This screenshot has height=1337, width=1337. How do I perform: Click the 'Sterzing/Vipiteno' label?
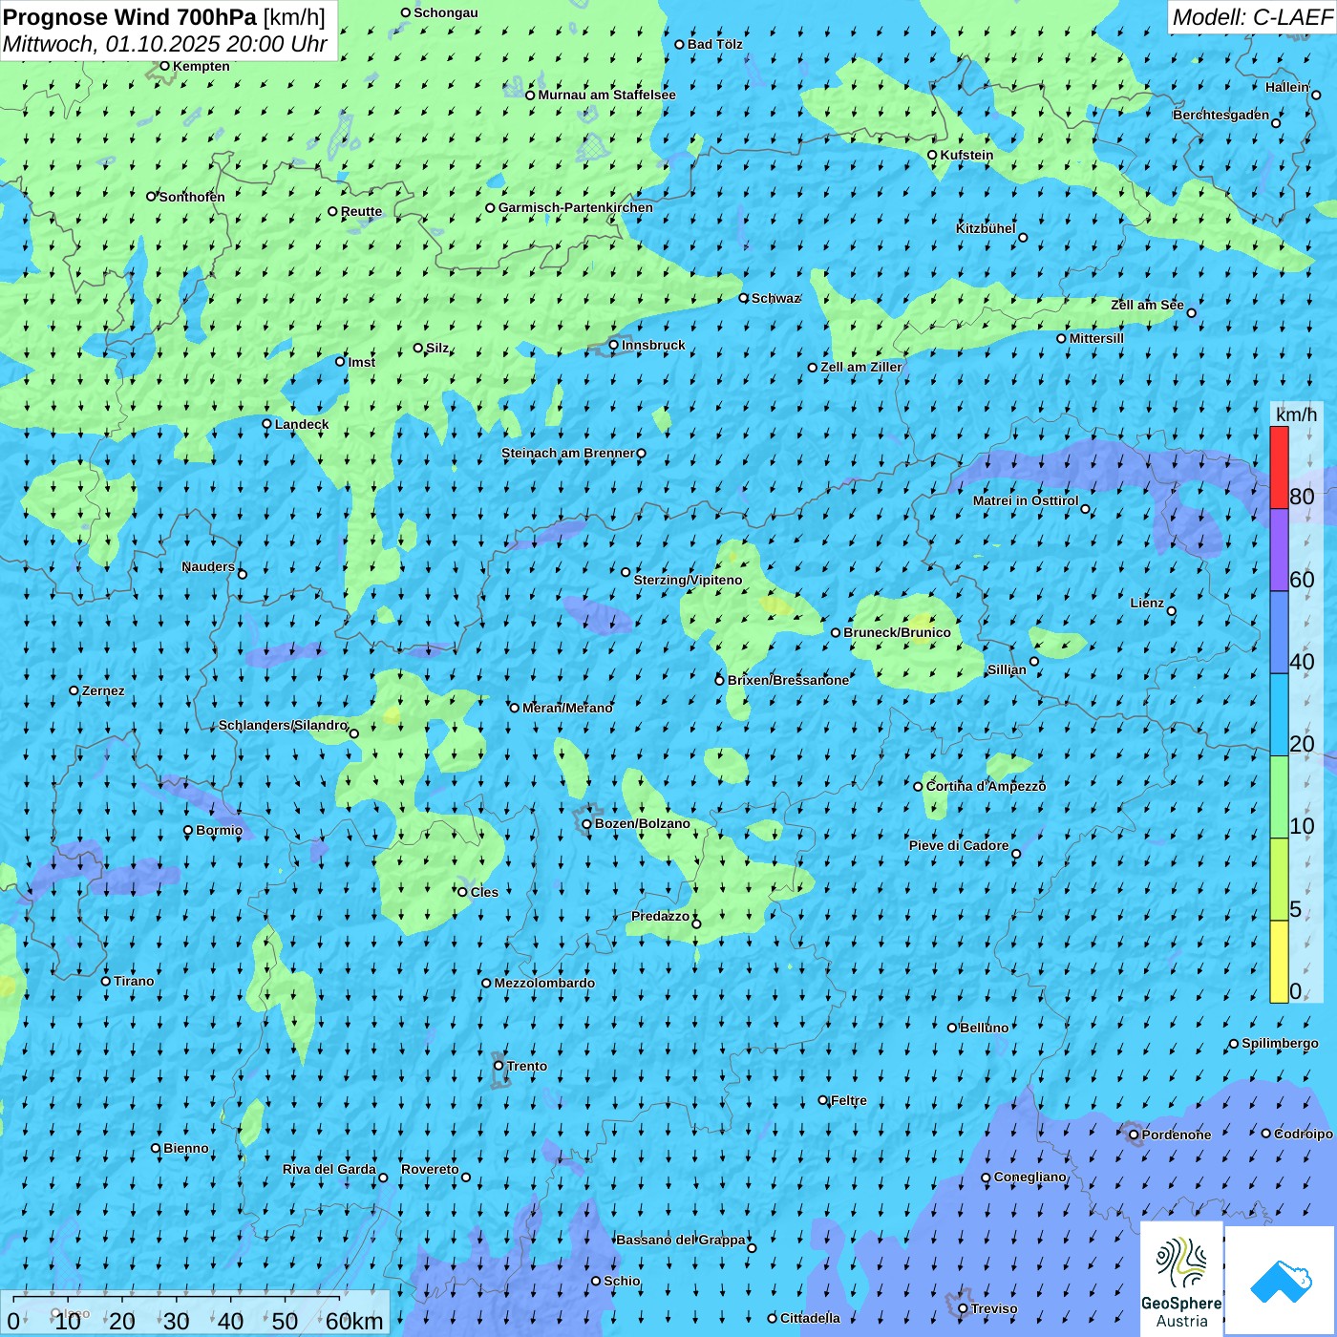click(x=688, y=580)
